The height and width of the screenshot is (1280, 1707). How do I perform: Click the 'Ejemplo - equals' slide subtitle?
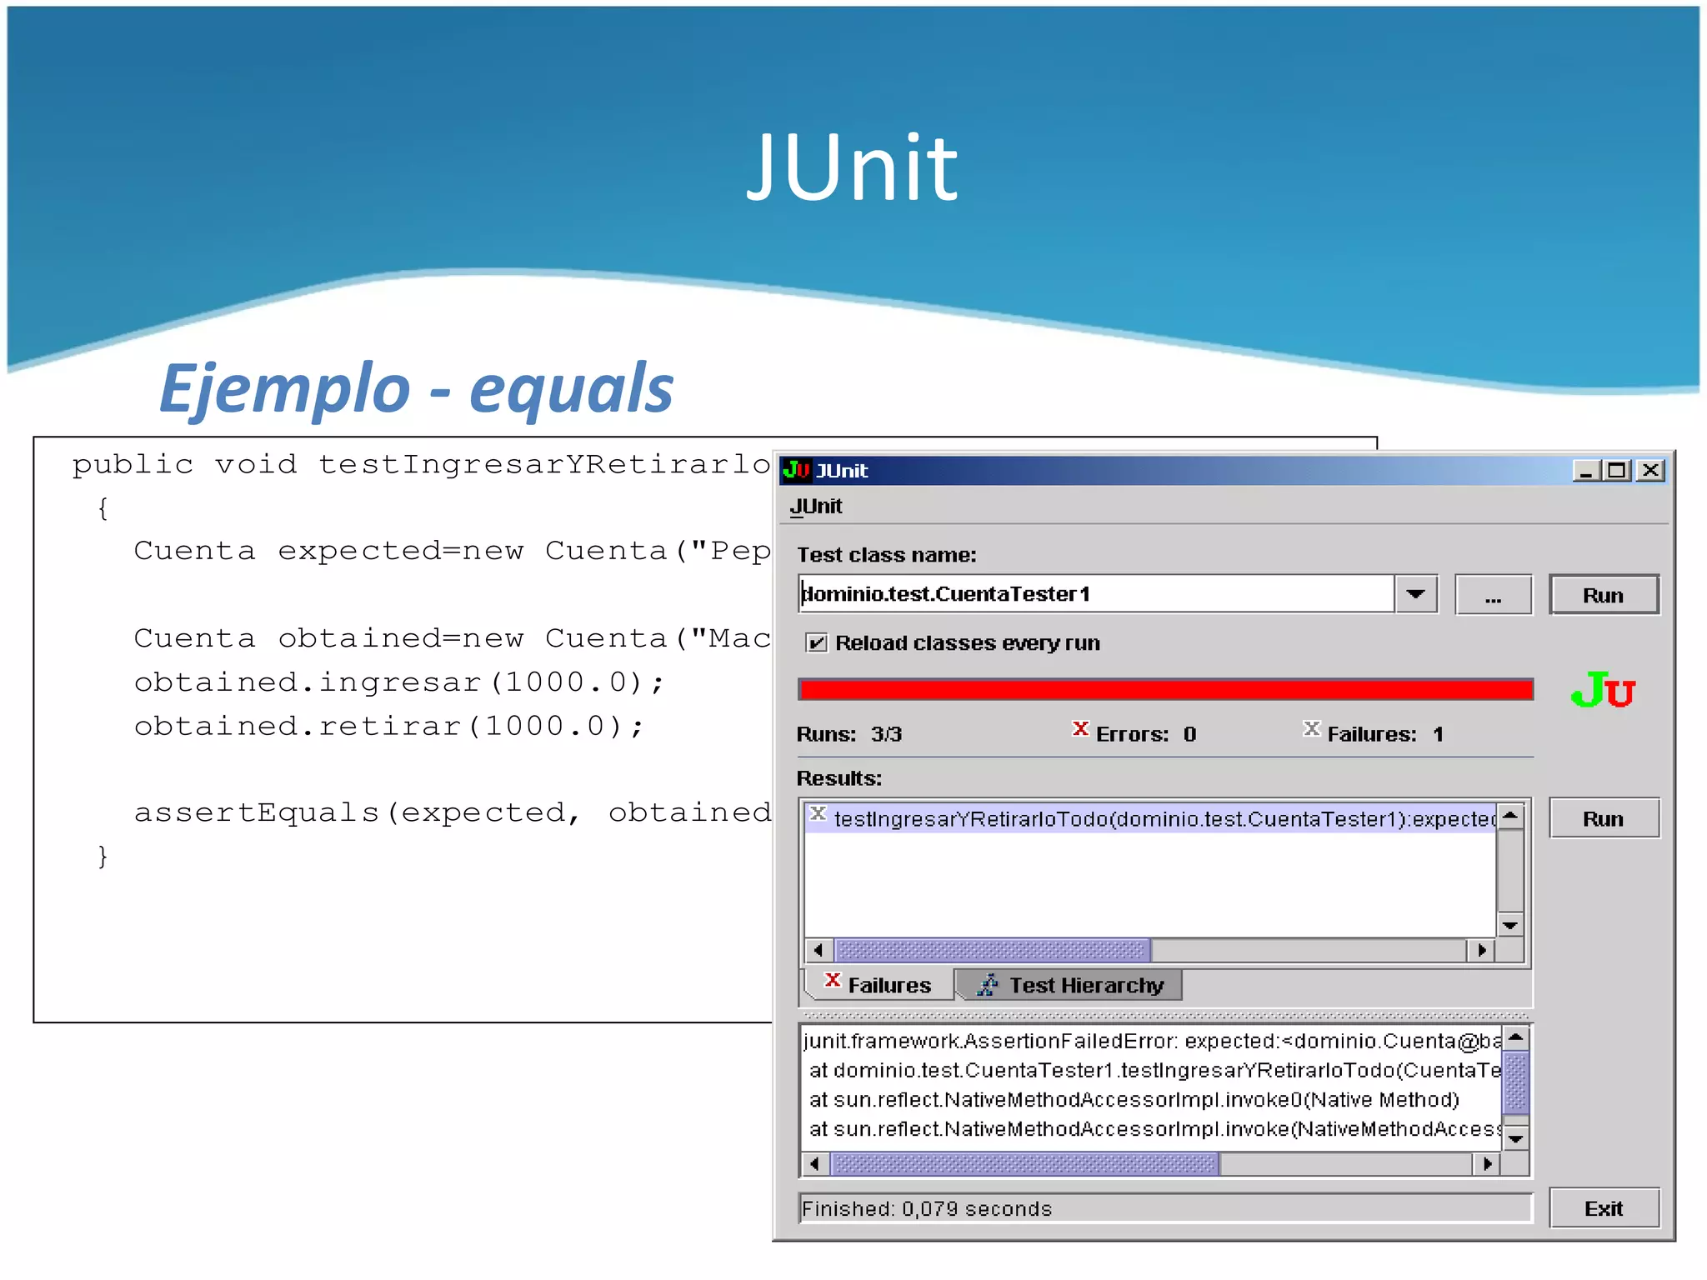pos(416,389)
